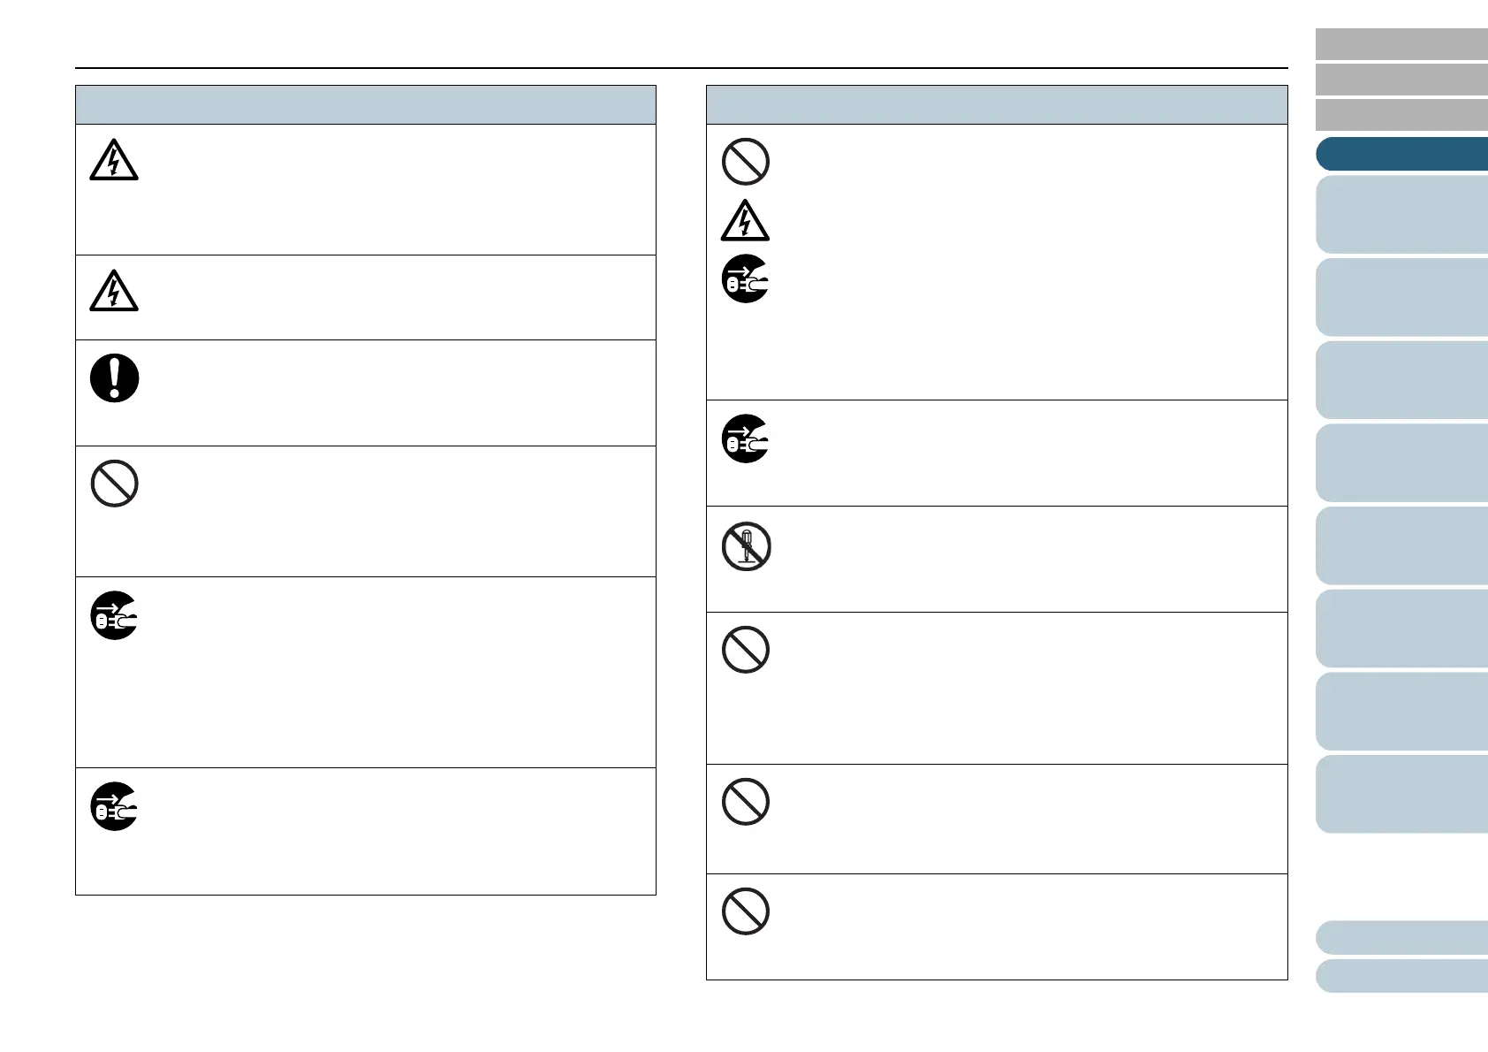Select the dark blue highlighted sidebar tab

(x=1401, y=154)
